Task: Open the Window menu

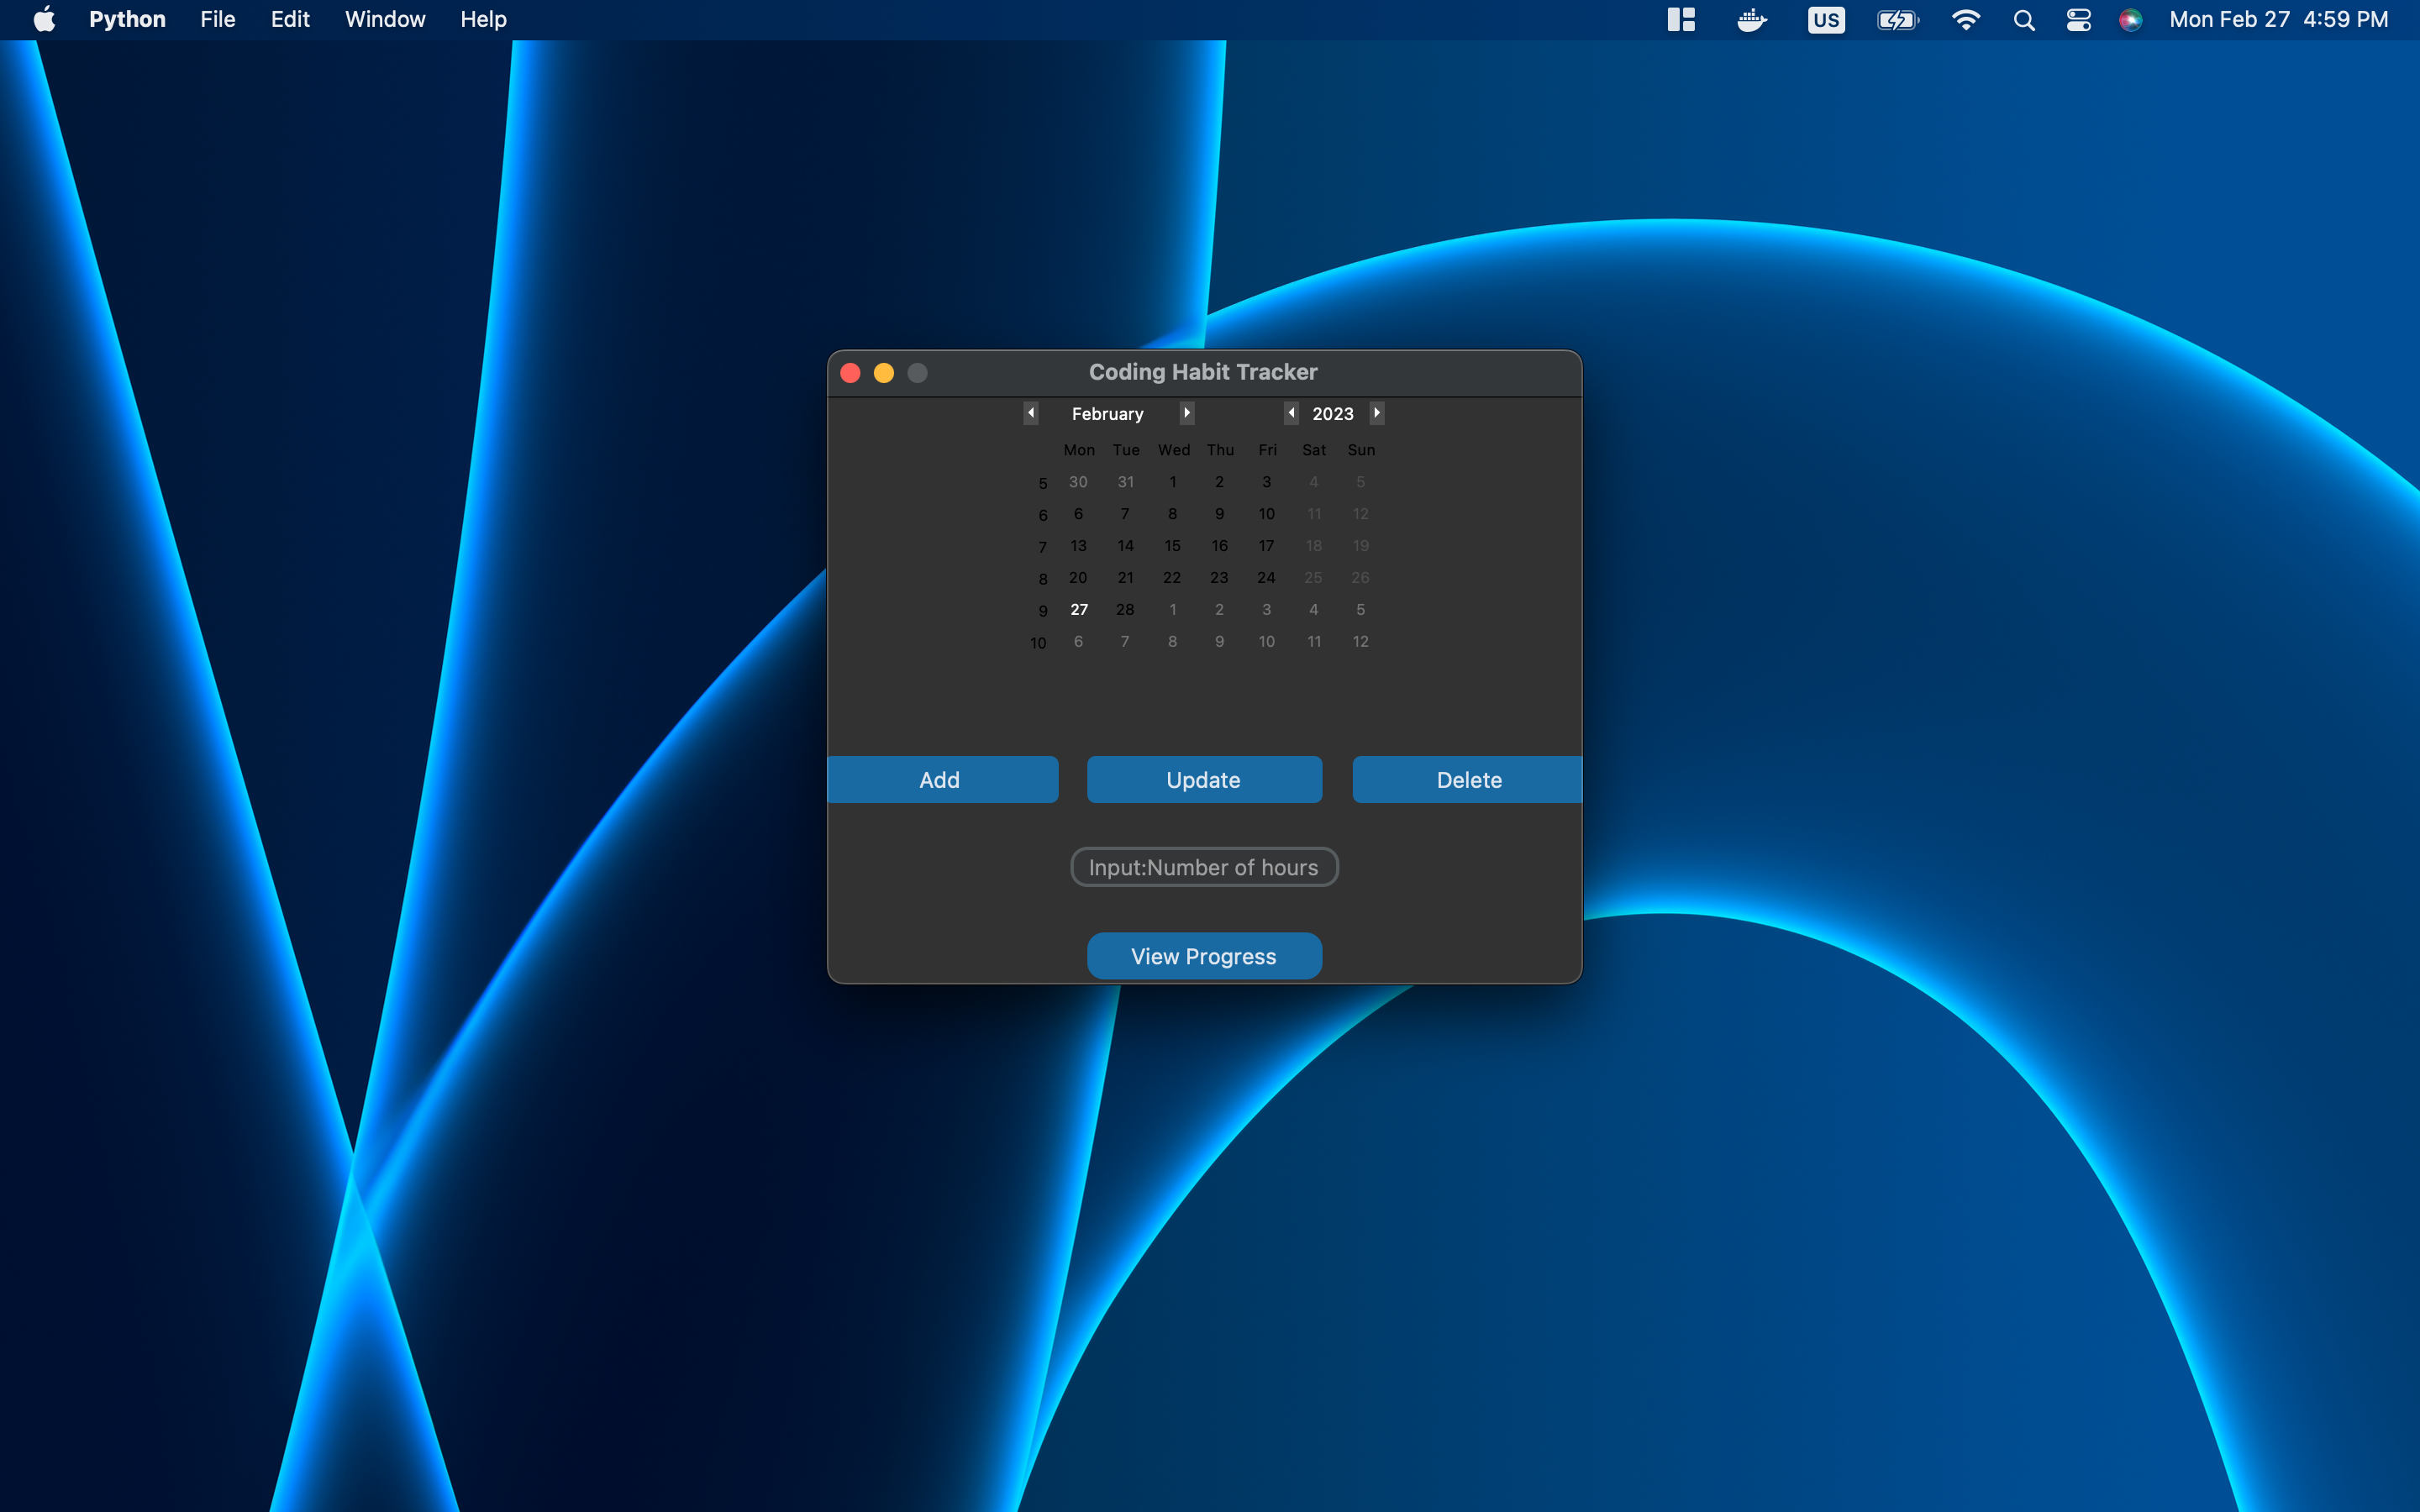Action: point(385,20)
